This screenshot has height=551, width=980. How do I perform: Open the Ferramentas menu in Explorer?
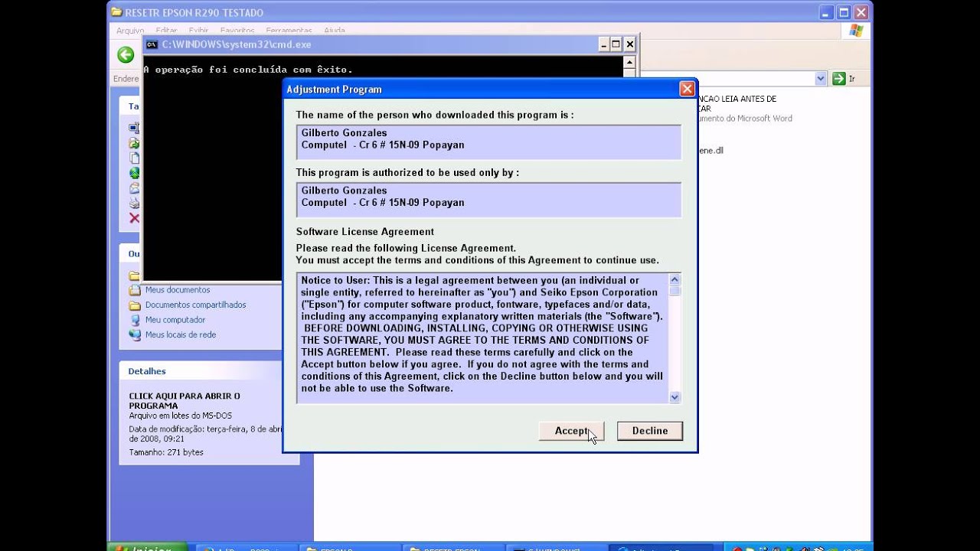tap(289, 31)
